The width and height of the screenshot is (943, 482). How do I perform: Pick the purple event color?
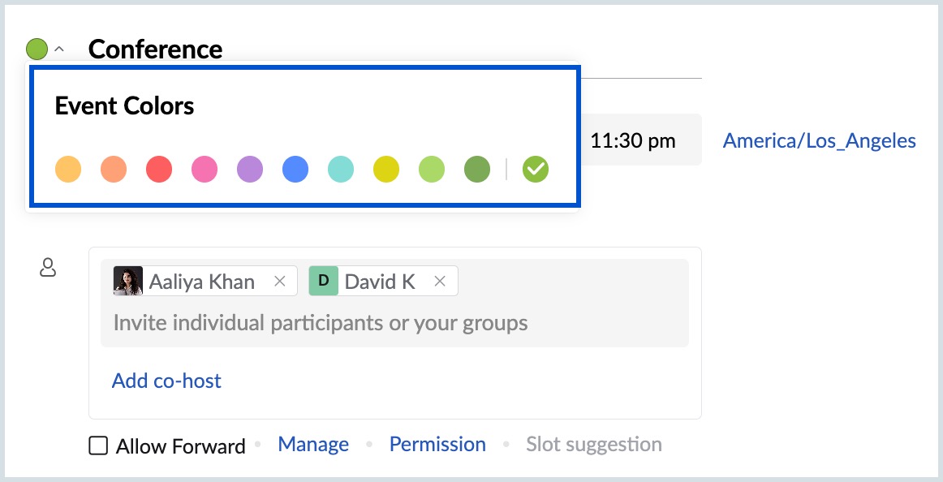pos(250,170)
